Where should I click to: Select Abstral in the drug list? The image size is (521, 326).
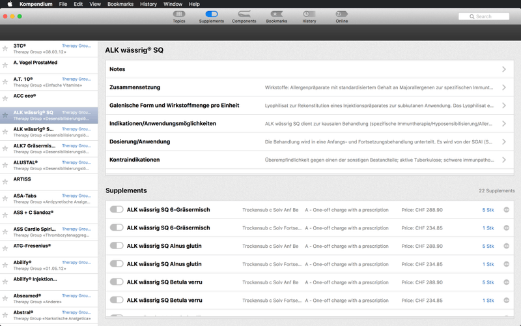(x=49, y=315)
